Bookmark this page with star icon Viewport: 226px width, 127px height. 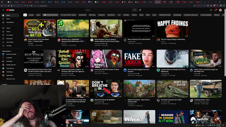click(x=195, y=6)
